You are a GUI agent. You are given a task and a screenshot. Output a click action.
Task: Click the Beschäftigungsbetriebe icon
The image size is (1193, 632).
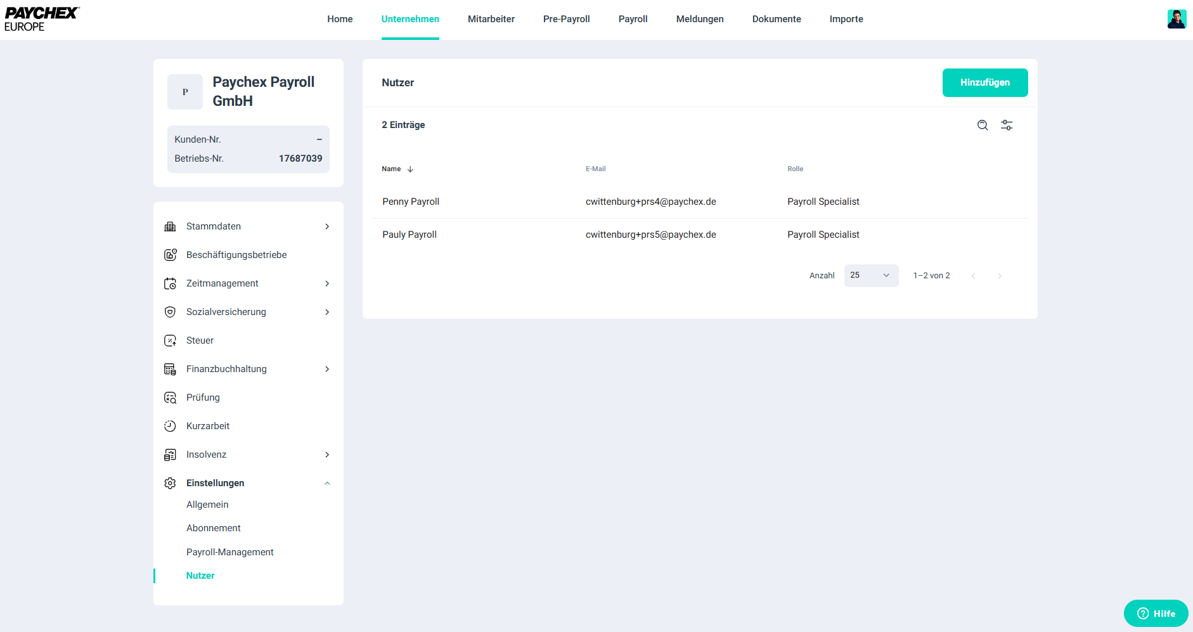point(170,255)
